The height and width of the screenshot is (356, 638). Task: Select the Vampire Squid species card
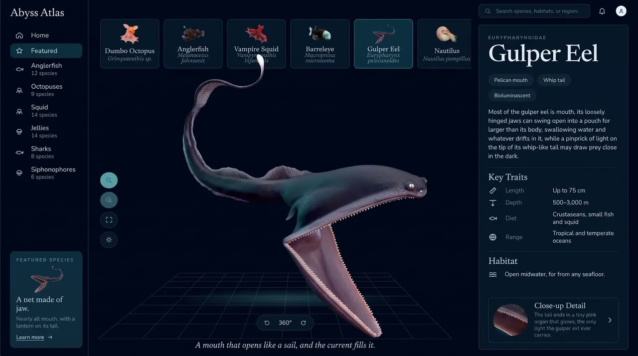point(256,44)
